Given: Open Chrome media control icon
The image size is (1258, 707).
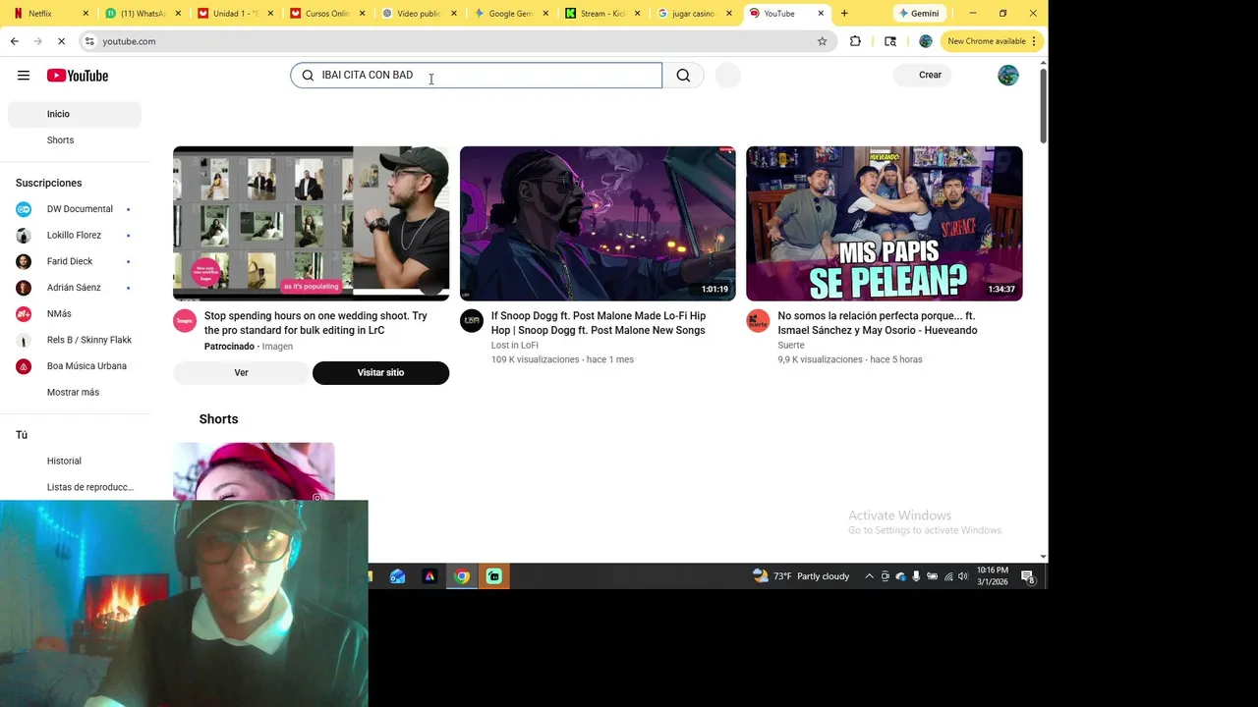Looking at the screenshot, I should coord(890,41).
